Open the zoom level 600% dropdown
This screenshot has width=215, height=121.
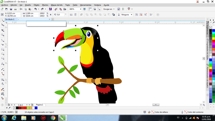tap(81, 9)
